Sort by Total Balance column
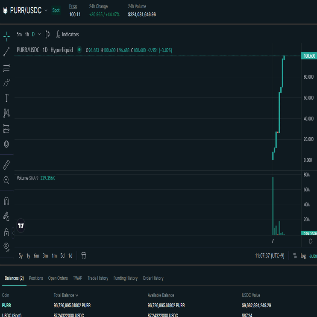Image resolution: width=317 pixels, height=317 pixels. pos(66,295)
